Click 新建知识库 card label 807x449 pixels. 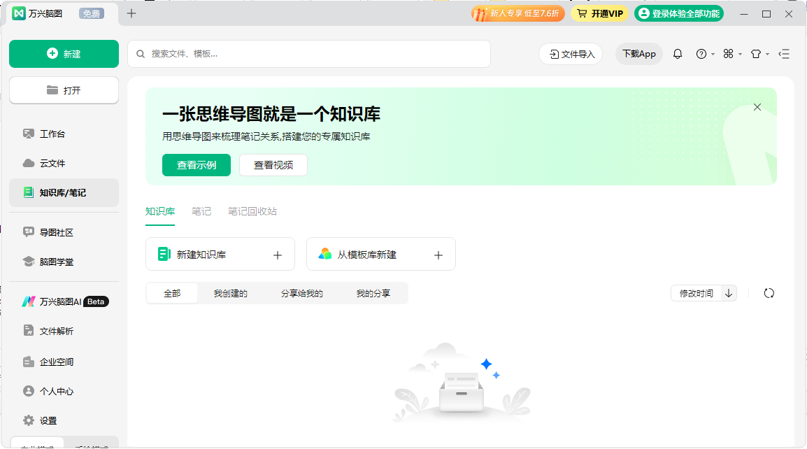201,255
